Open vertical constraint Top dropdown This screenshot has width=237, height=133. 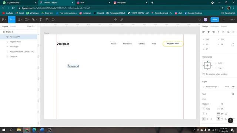[x=221, y=68]
